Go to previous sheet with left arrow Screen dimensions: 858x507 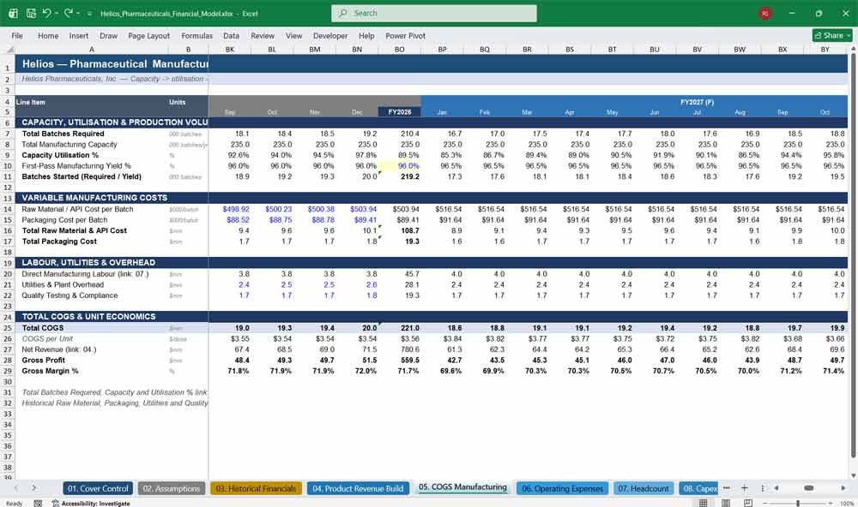(x=15, y=488)
